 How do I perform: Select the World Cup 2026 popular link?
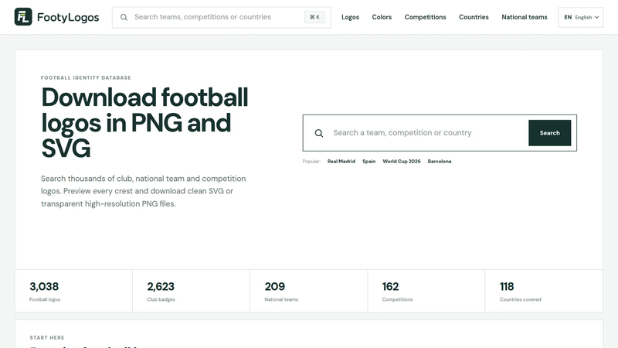click(x=401, y=162)
